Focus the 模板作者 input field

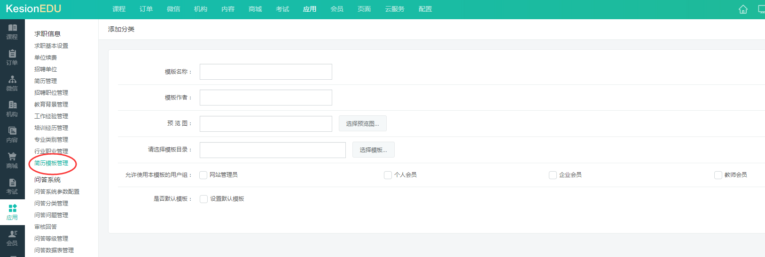pos(265,98)
